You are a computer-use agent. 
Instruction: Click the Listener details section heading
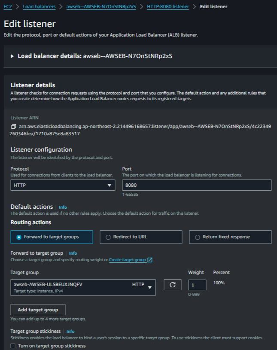33,85
